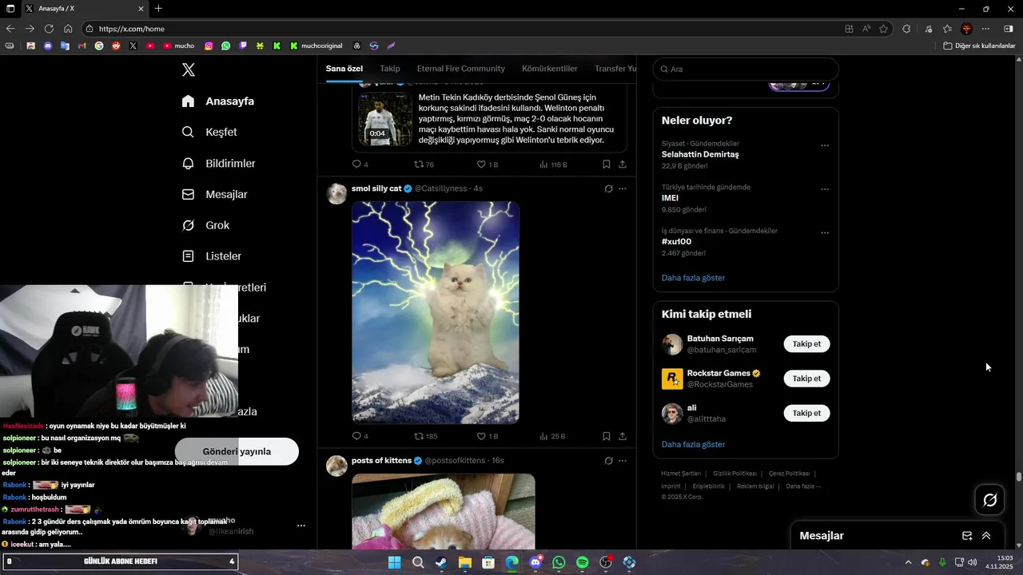Open Bildirimler notifications
The image size is (1023, 575).
pyautogui.click(x=218, y=163)
